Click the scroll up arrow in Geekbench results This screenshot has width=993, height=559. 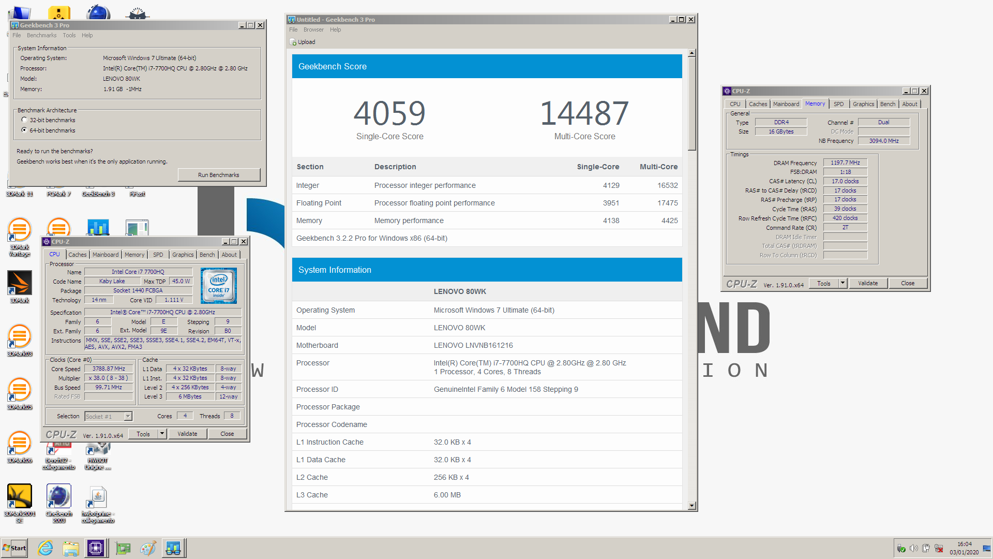pyautogui.click(x=692, y=53)
